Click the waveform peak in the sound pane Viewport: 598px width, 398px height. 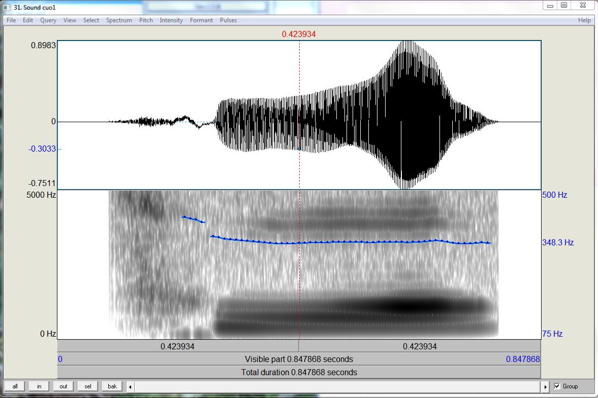[x=407, y=114]
